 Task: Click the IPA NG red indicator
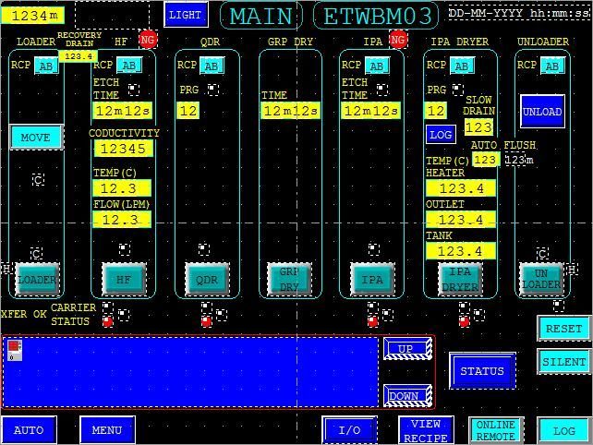398,40
